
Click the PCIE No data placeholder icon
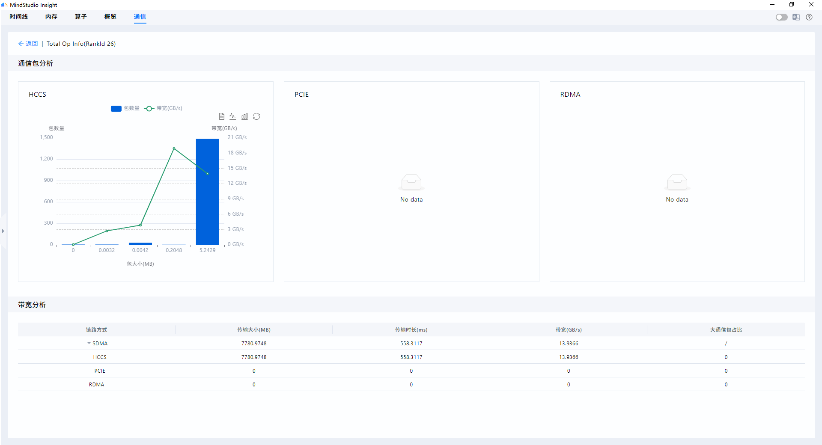click(411, 182)
